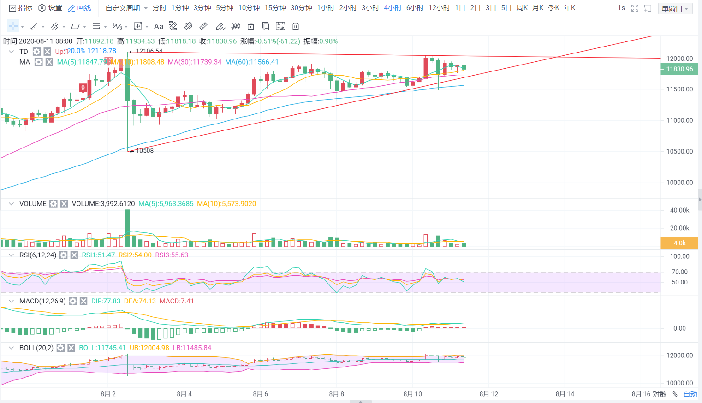Delete drawings with trash icon
The width and height of the screenshot is (702, 403).
296,26
